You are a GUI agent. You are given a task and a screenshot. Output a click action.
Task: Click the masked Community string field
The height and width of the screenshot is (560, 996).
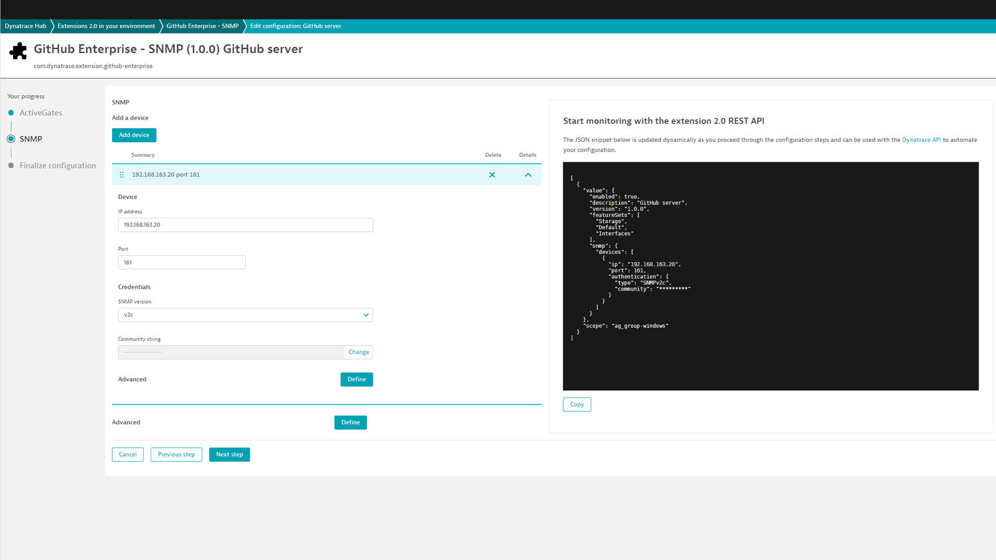point(231,352)
